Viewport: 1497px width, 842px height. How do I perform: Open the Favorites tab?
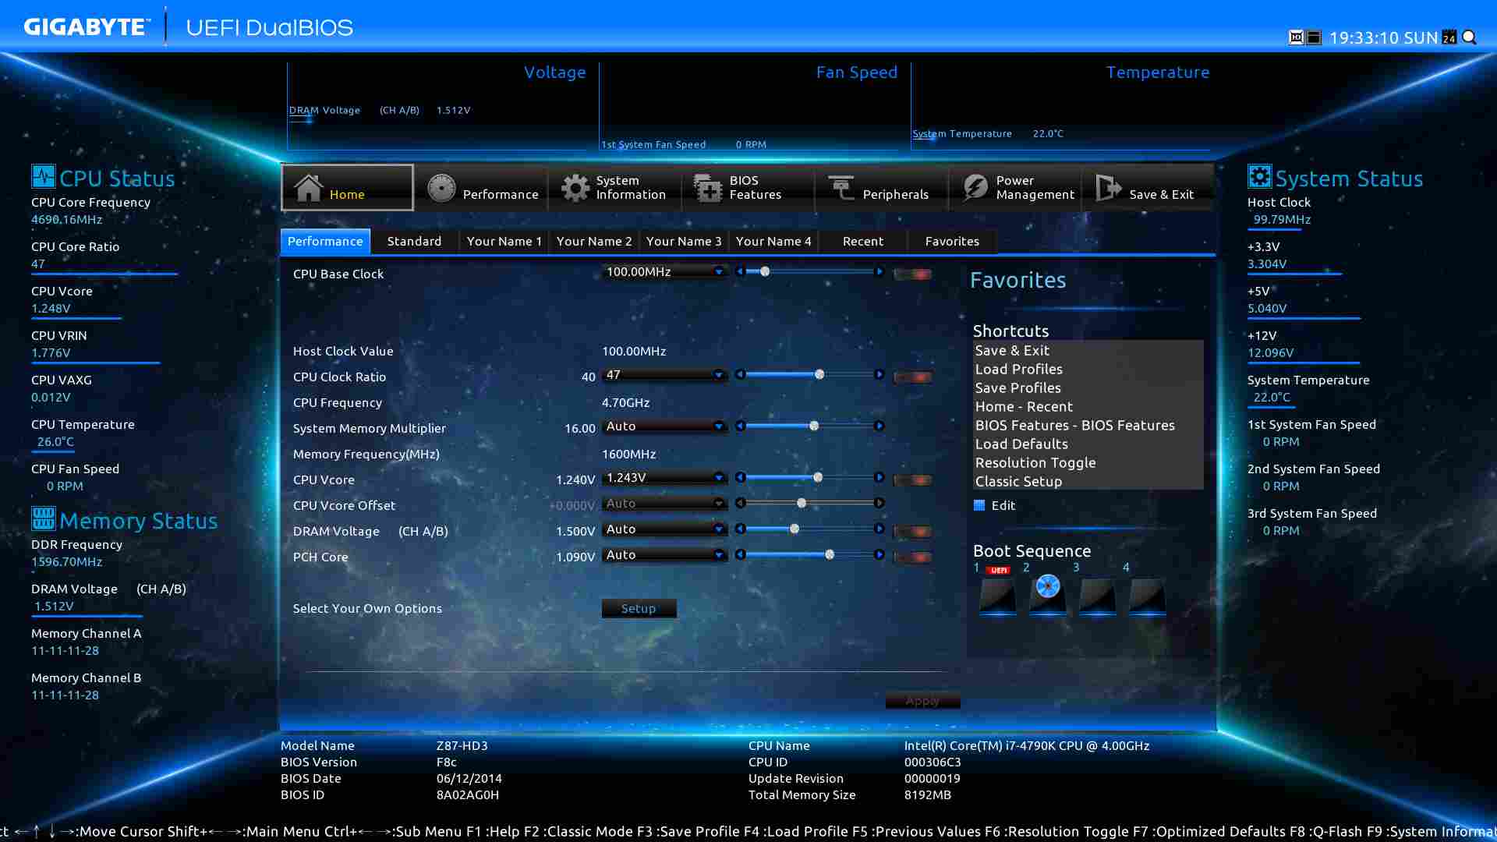pos(951,241)
